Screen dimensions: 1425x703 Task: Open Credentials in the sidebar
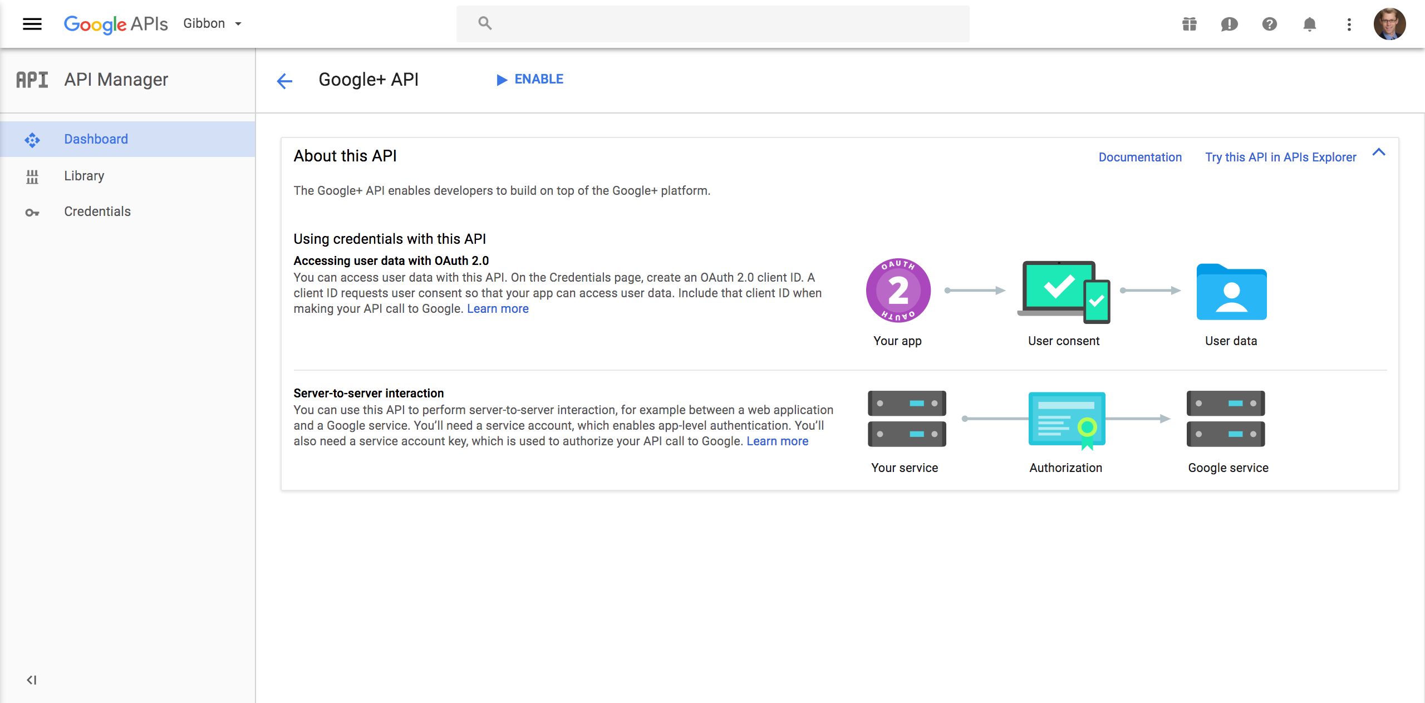pyautogui.click(x=127, y=212)
